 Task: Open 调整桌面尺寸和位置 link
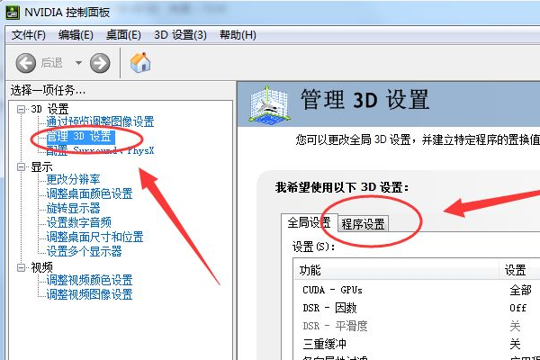pyautogui.click(x=94, y=237)
